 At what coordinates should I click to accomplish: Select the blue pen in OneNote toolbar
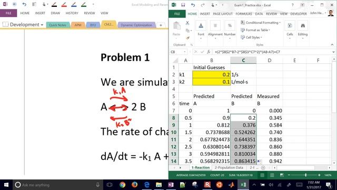click(x=74, y=4)
